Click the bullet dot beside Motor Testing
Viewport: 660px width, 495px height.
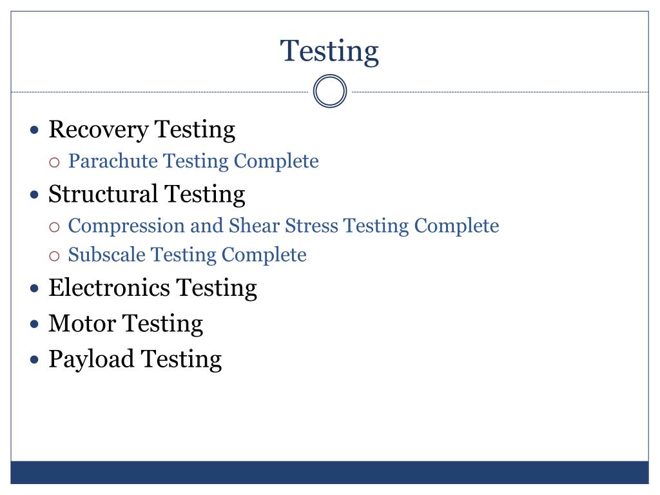(36, 324)
